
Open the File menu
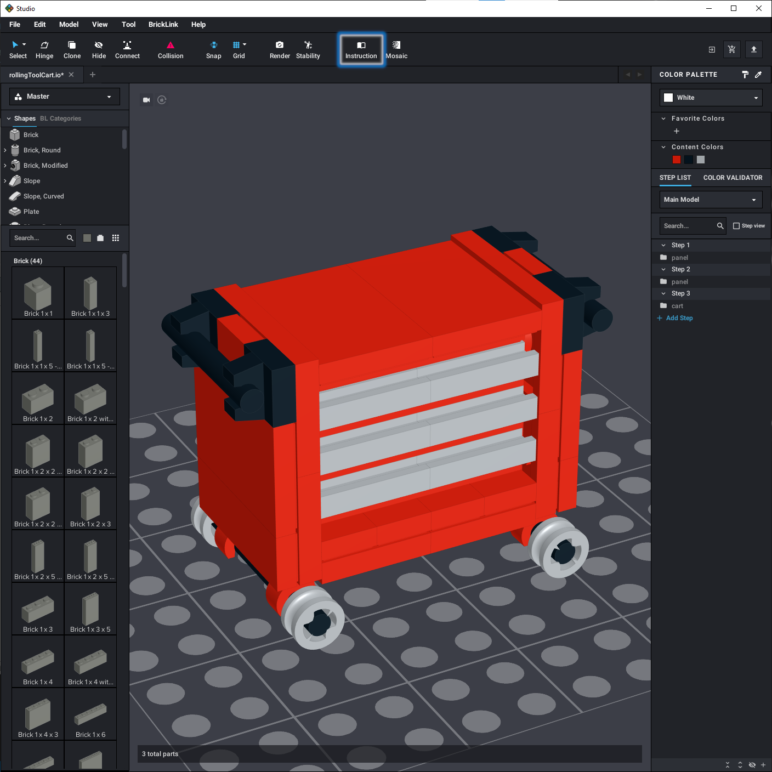[x=15, y=25]
